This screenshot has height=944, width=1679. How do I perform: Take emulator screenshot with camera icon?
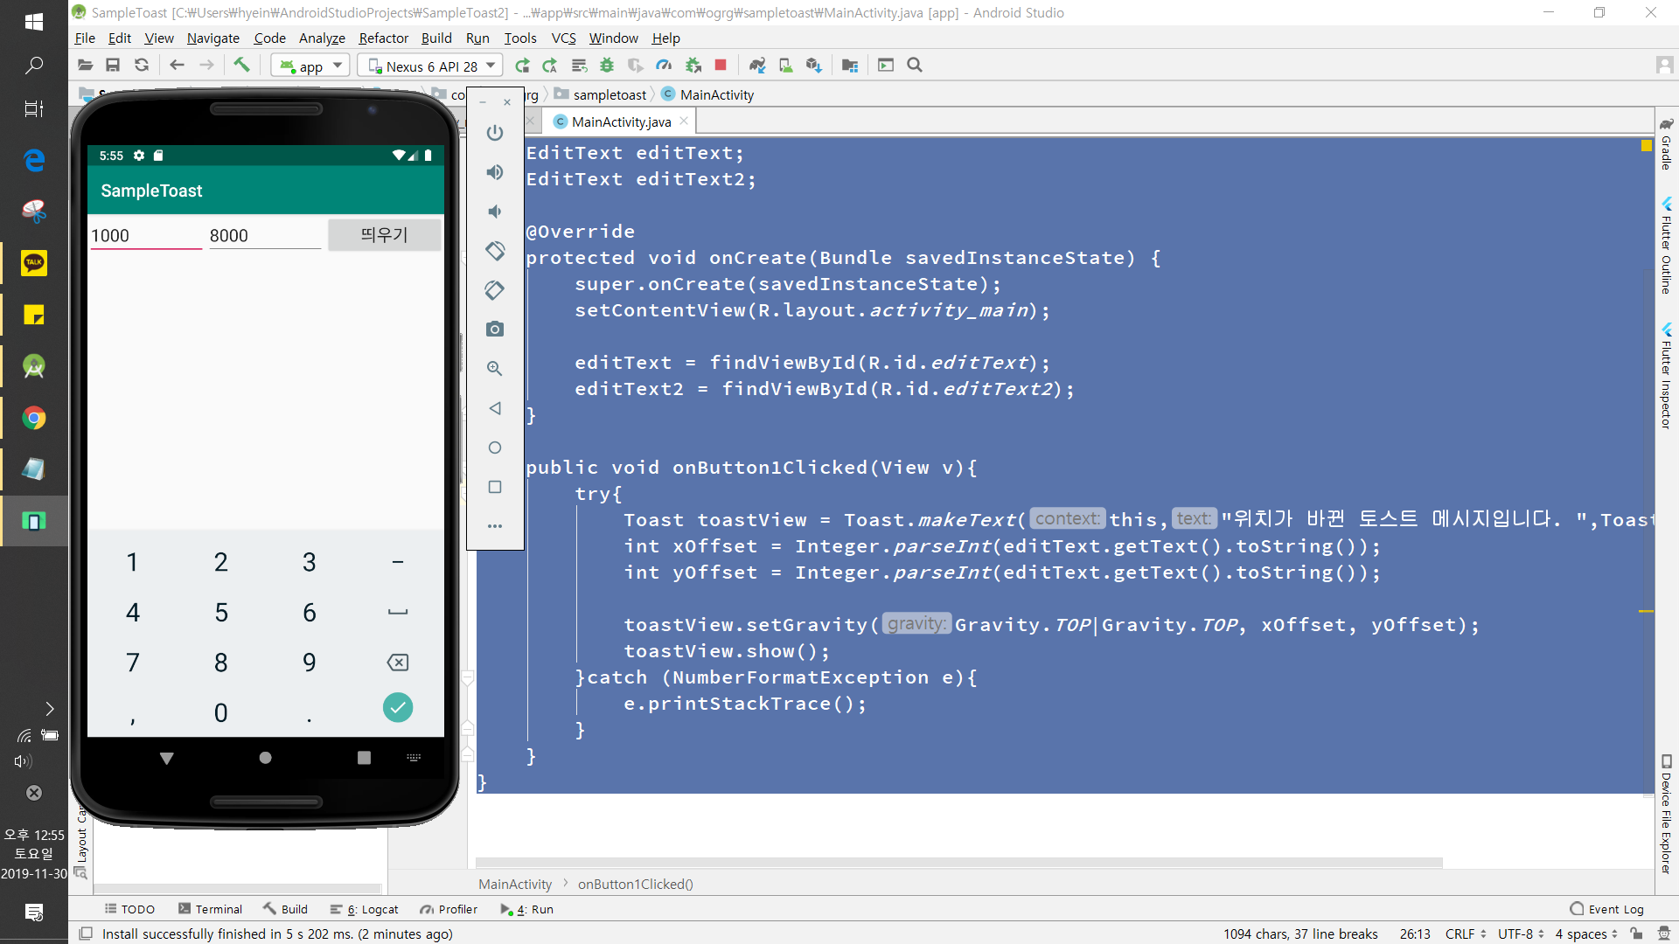(495, 329)
